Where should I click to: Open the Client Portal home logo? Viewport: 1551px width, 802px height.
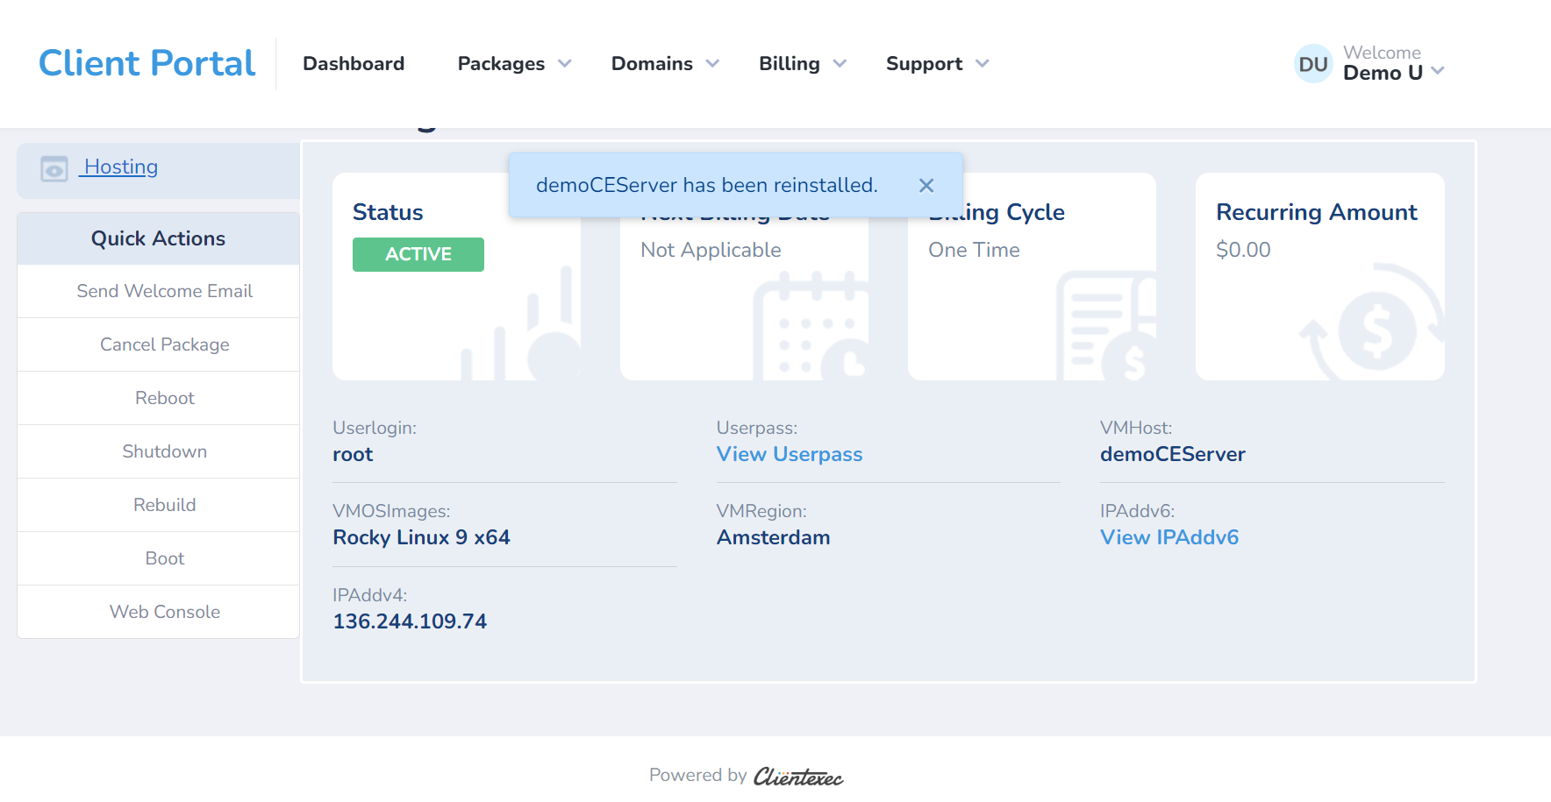coord(147,63)
